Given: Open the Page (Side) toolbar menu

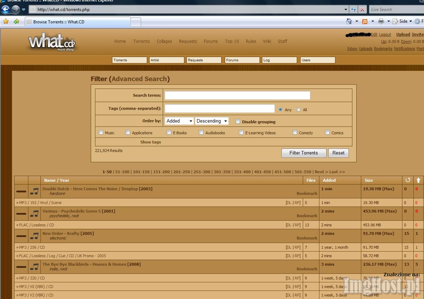Looking at the screenshot, I should [402, 21].
